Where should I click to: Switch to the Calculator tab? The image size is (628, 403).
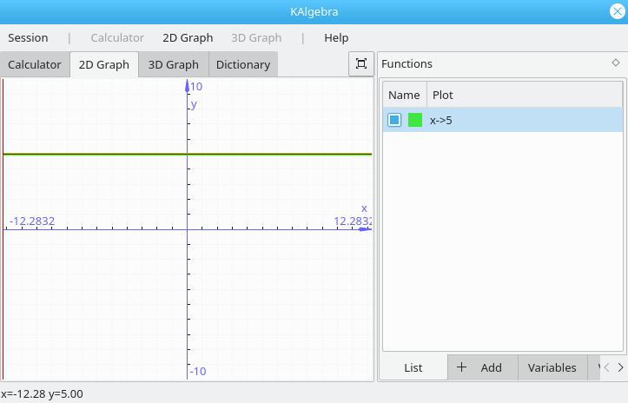pos(35,64)
